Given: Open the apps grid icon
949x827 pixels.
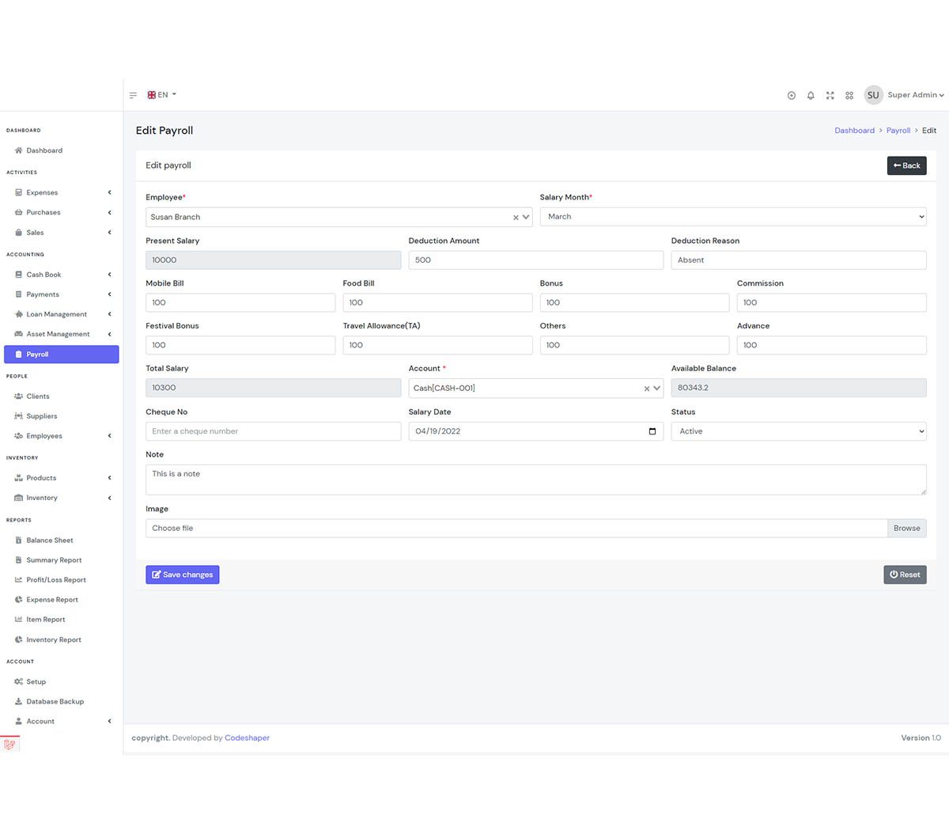Looking at the screenshot, I should click(x=849, y=95).
